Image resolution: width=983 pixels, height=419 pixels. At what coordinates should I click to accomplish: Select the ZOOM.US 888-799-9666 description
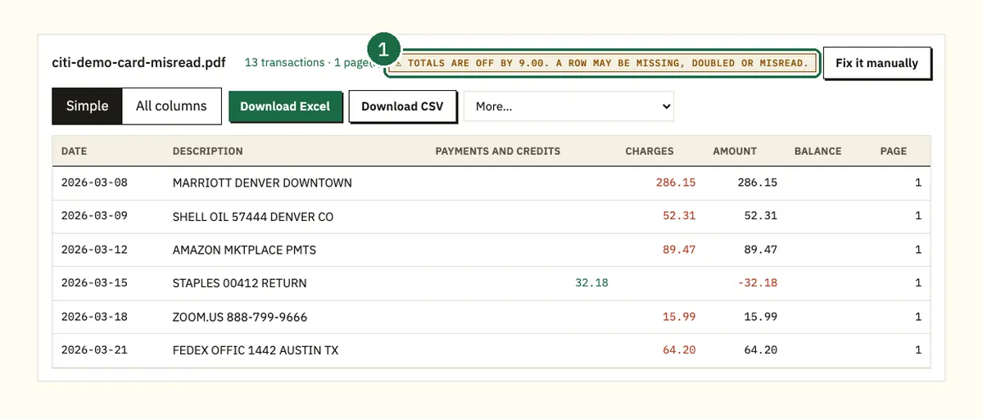click(240, 317)
